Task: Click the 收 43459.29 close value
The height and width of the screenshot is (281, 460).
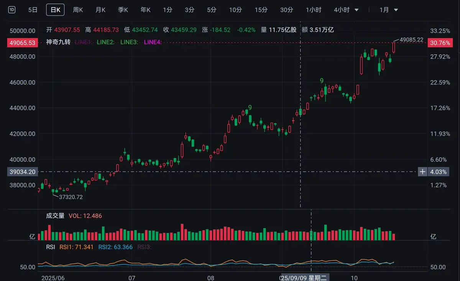Action: click(x=180, y=29)
